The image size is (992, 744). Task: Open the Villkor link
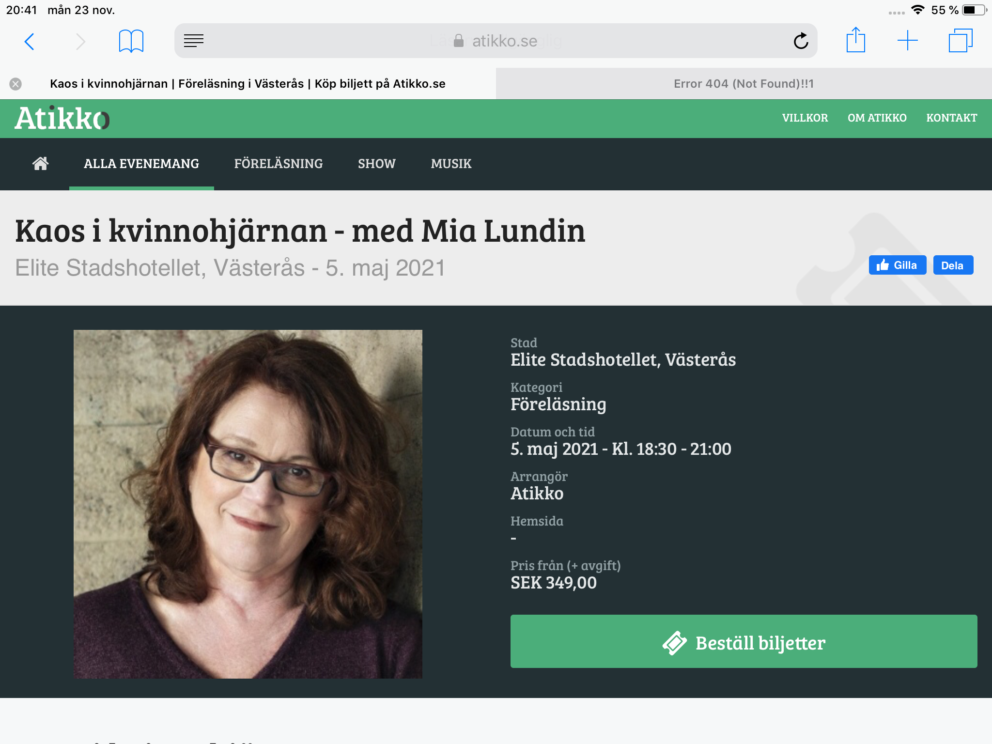tap(805, 118)
